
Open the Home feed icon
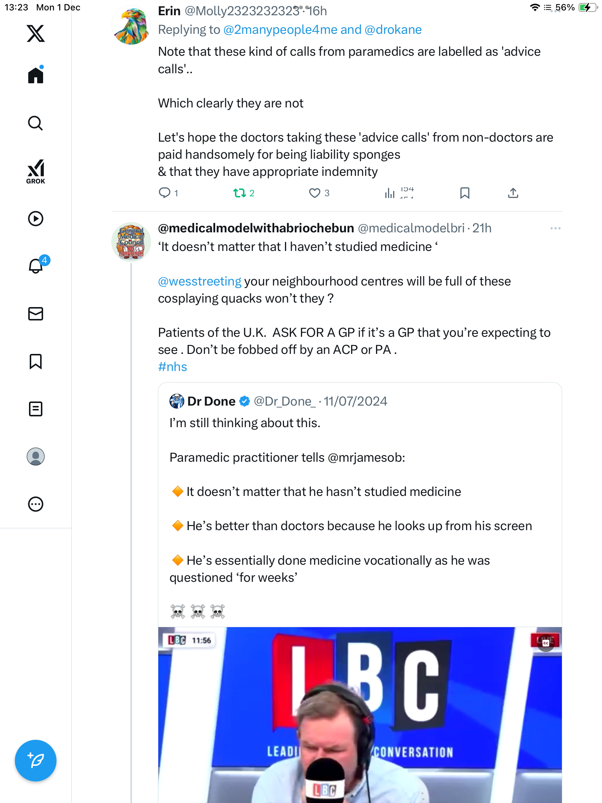pos(36,75)
